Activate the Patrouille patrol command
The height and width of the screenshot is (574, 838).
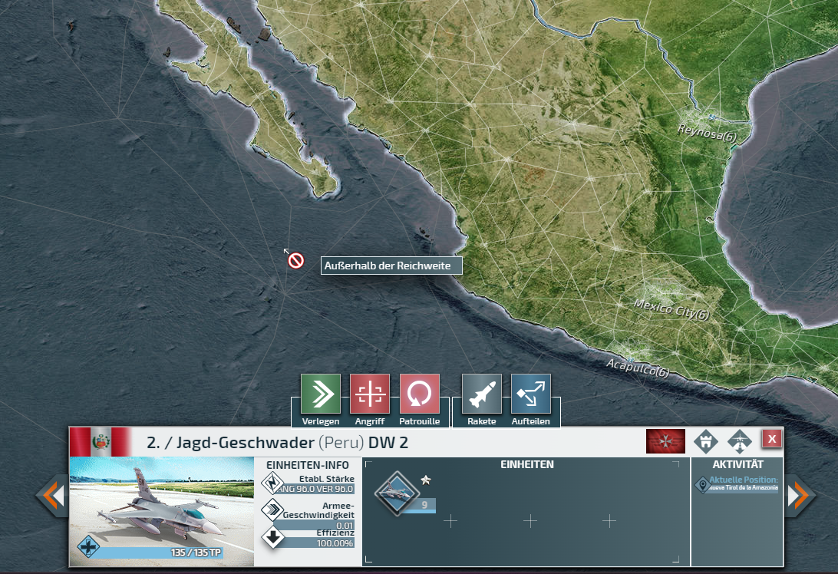coord(420,394)
